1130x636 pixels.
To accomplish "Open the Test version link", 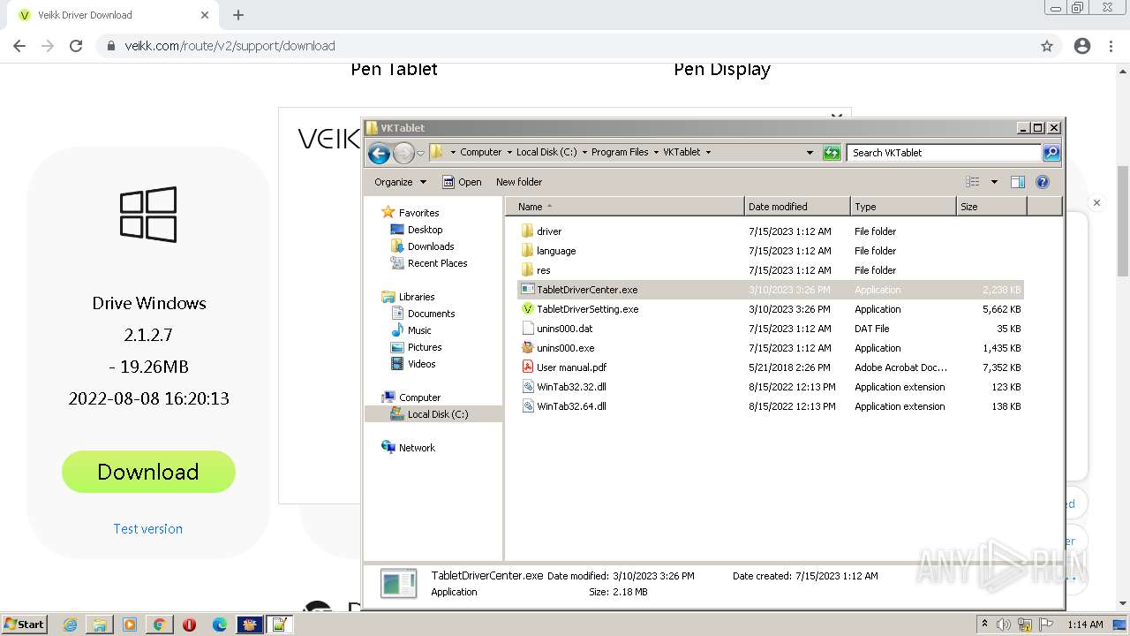I will 148,529.
